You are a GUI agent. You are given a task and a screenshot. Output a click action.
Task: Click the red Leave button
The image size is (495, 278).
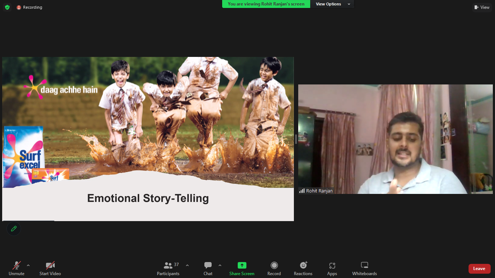point(479,269)
